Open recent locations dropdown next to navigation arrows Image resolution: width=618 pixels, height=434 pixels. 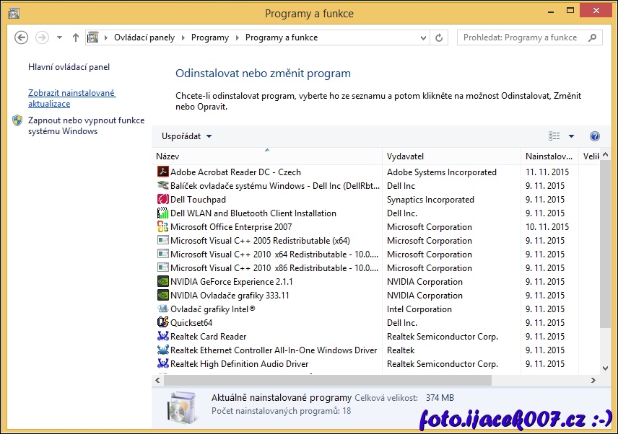(59, 37)
